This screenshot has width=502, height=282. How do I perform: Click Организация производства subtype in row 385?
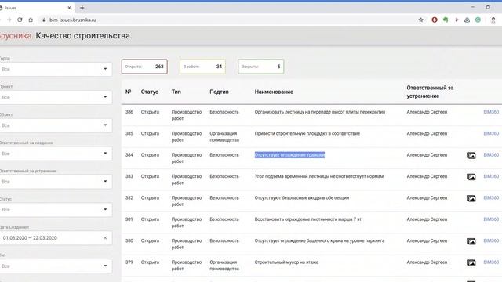pos(224,136)
